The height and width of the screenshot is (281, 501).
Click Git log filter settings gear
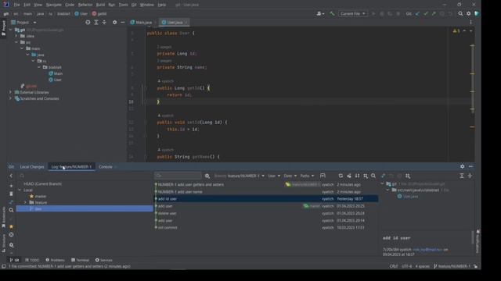[x=207, y=176]
